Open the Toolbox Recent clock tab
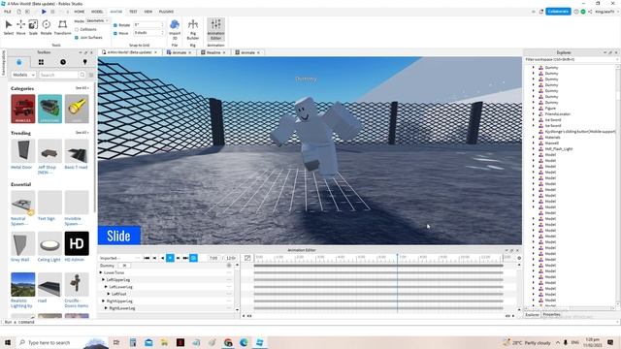Viewport: 621px width, 349px height. (63, 62)
